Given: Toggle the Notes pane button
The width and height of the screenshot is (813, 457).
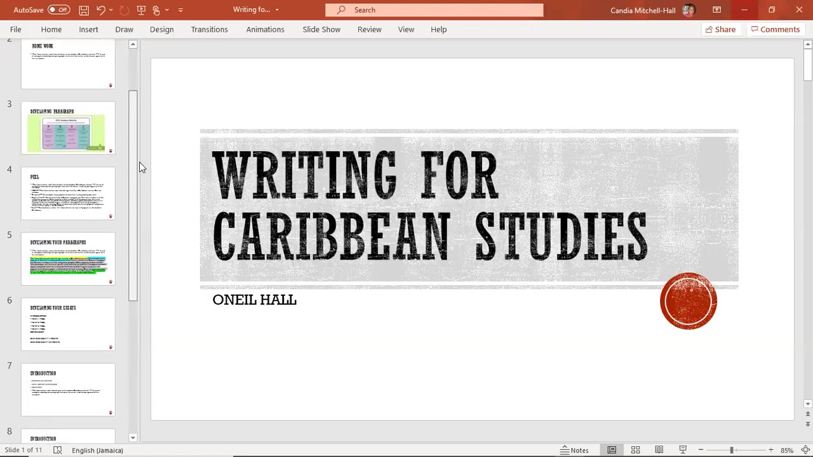Looking at the screenshot, I should (x=574, y=450).
